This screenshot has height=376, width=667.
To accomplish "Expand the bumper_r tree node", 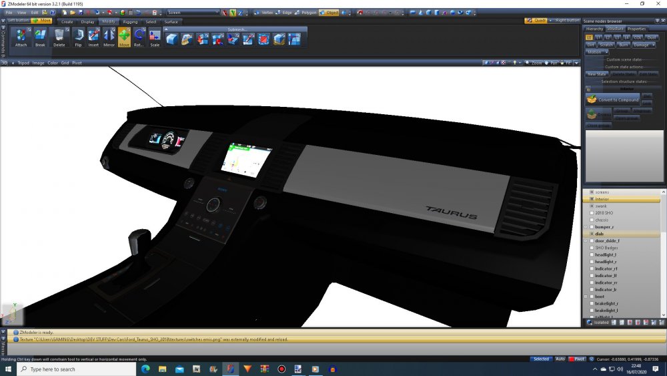I will point(586,227).
